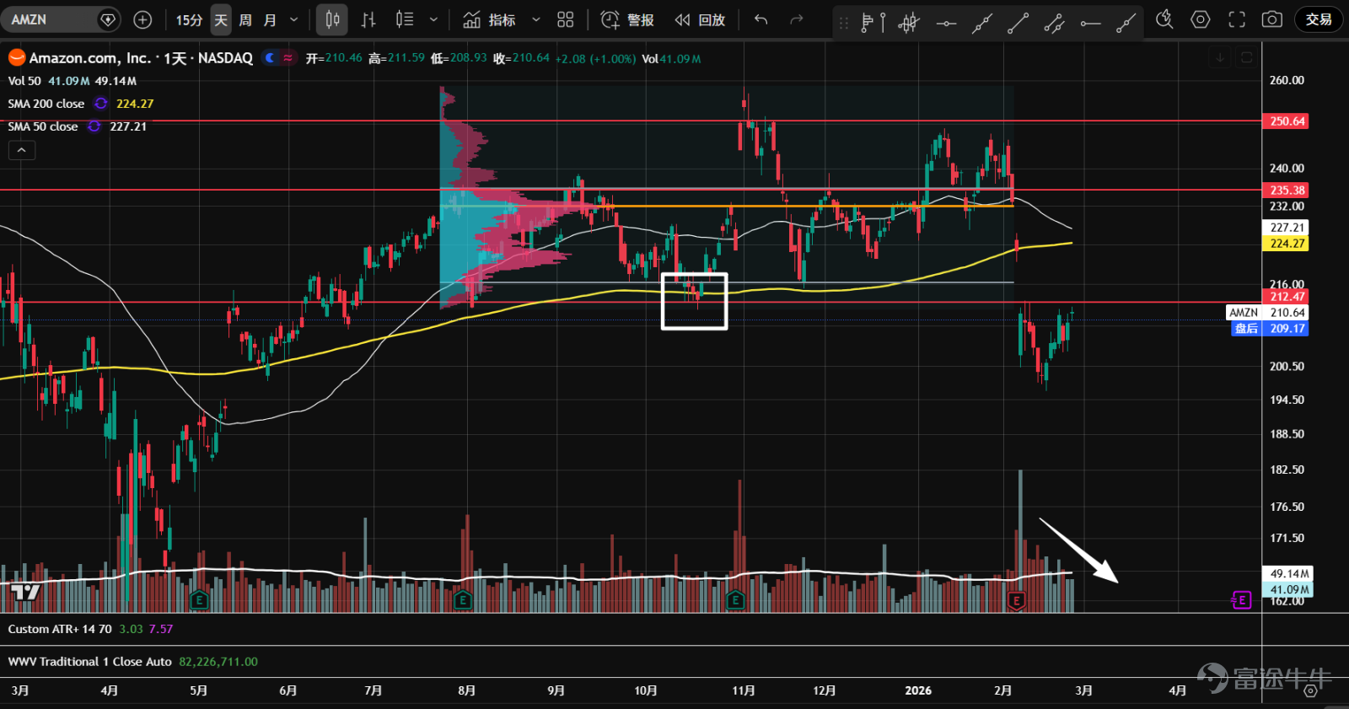Click the AMZN 210.64 last price label

point(1267,313)
